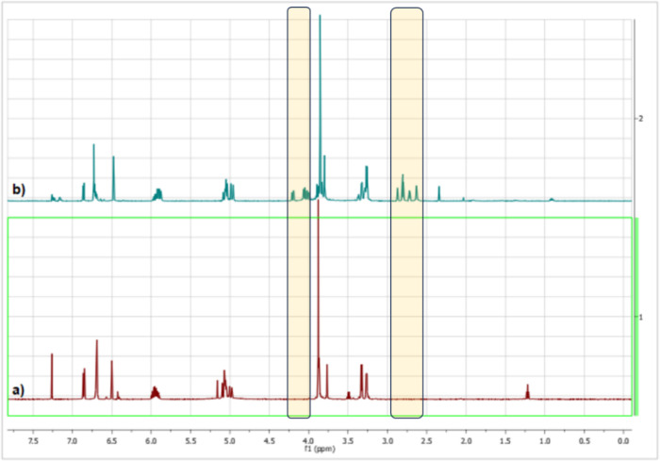This screenshot has width=660, height=461.
Task: Click the 4.5 ppm axis tick label
Action: tap(270, 441)
